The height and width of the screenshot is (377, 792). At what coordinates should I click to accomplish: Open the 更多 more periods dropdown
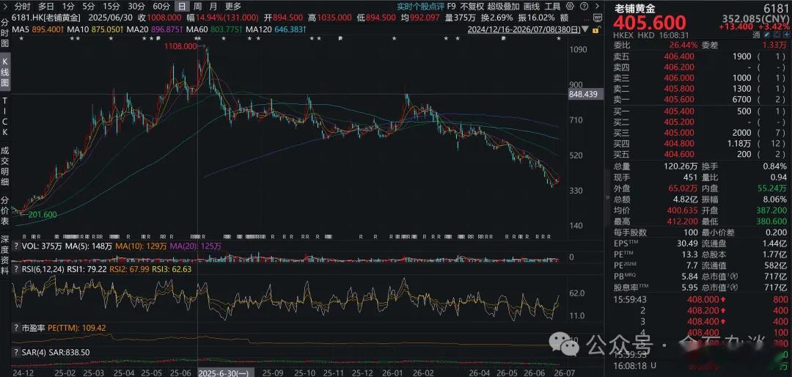click(233, 6)
